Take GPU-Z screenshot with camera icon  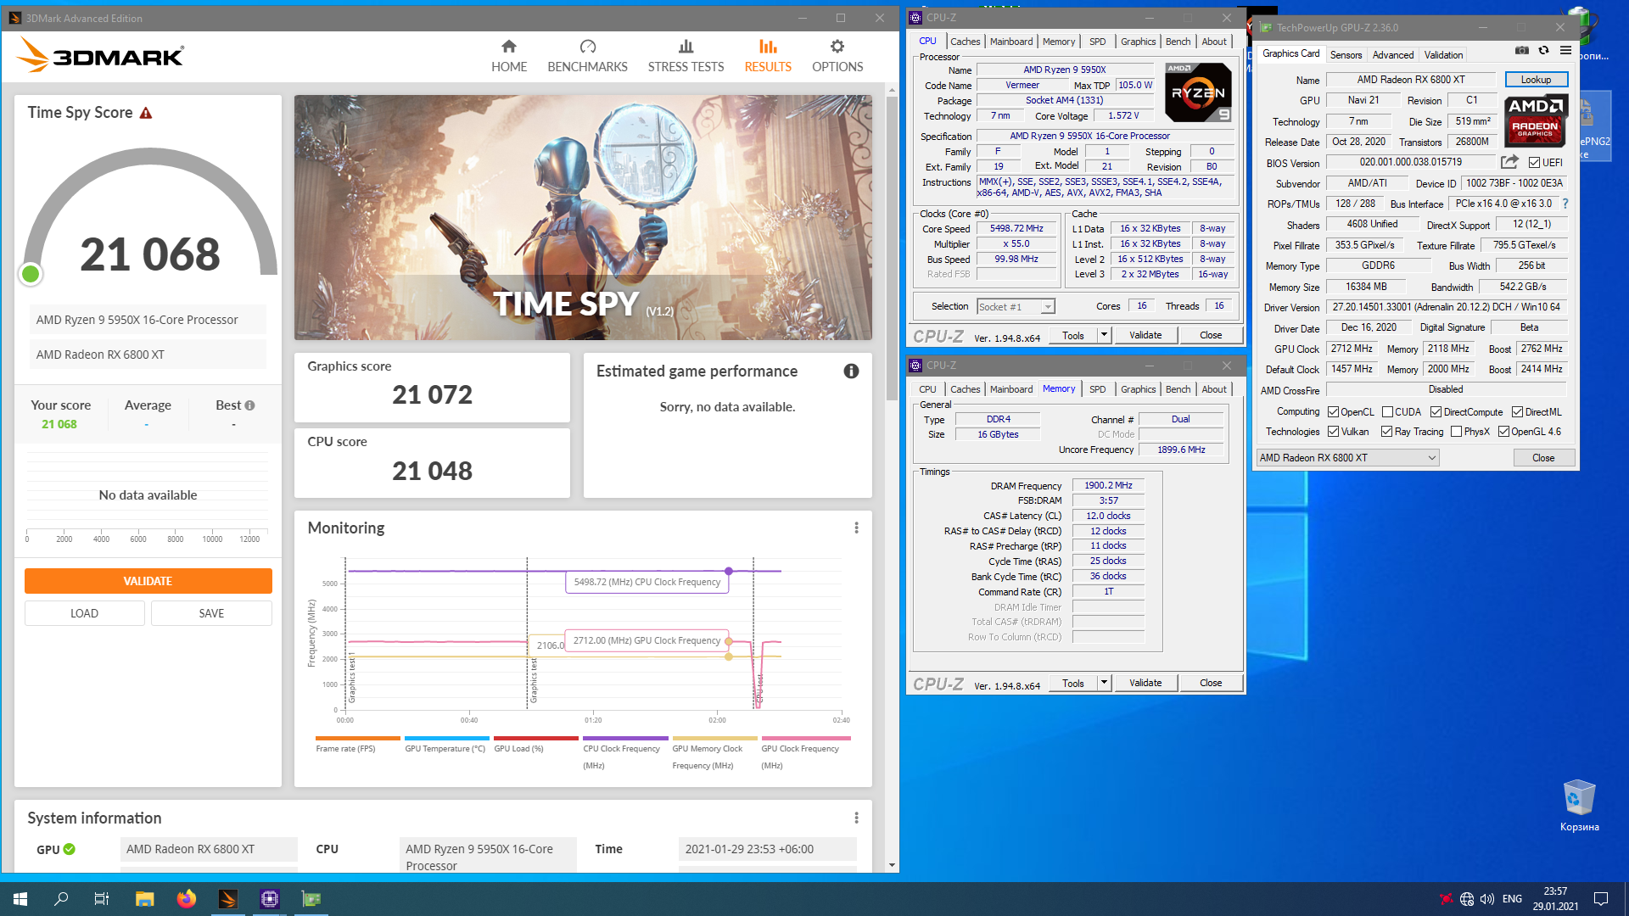tap(1522, 52)
